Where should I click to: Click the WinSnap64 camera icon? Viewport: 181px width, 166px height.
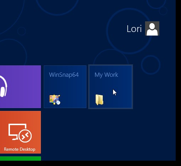tap(55, 100)
